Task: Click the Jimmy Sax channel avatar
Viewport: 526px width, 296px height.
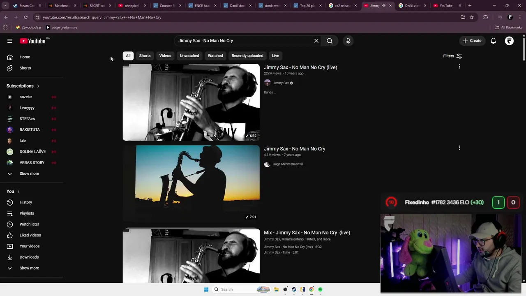Action: pos(267,83)
